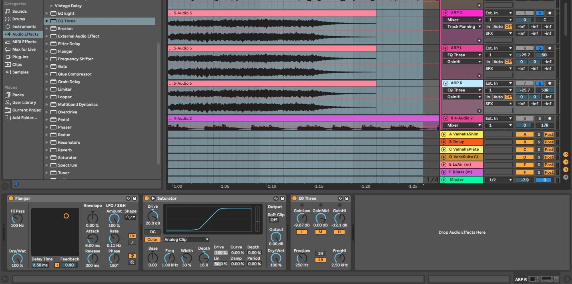Set ARP L monitor to In
572x284 pixels.
(x=488, y=62)
